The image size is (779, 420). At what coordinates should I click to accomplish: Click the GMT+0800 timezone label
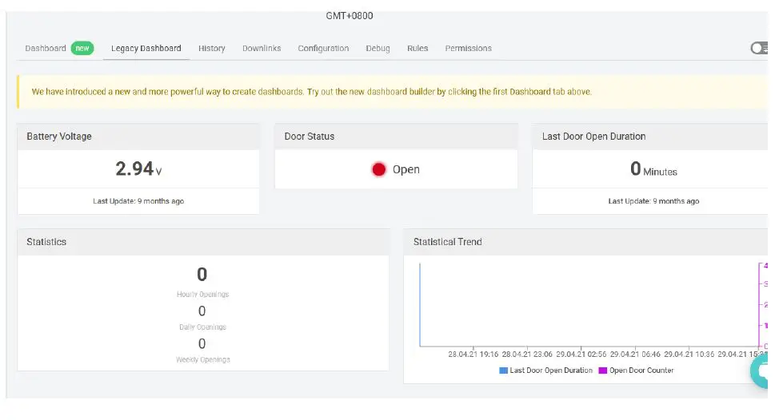350,16
